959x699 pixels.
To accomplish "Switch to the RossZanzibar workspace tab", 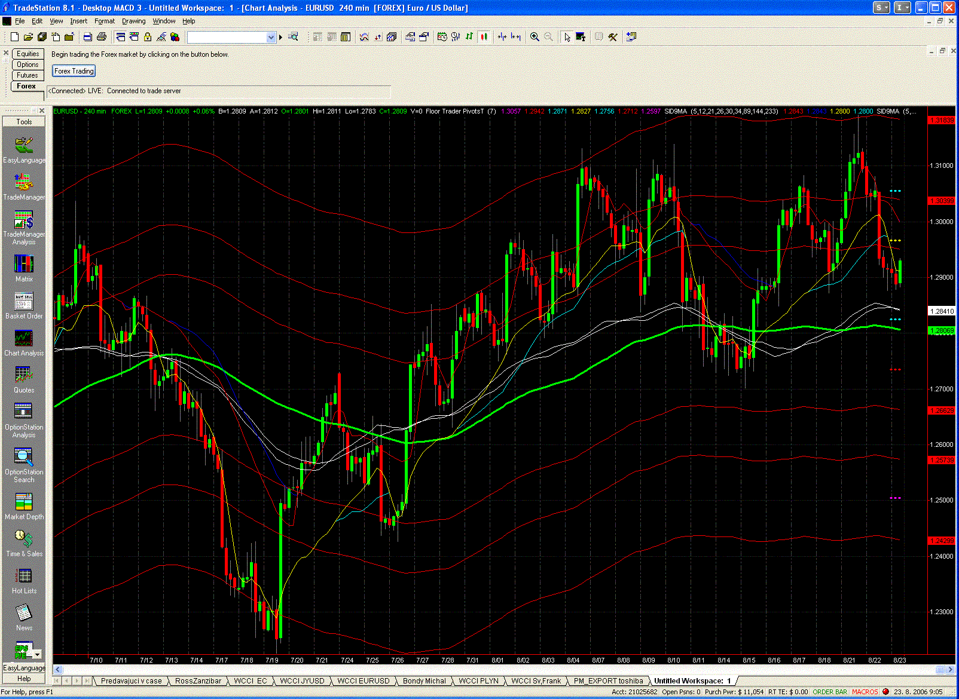I will click(x=198, y=680).
